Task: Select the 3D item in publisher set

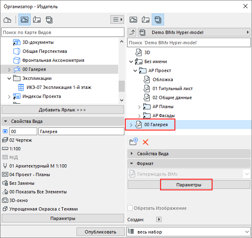Action: (147, 52)
